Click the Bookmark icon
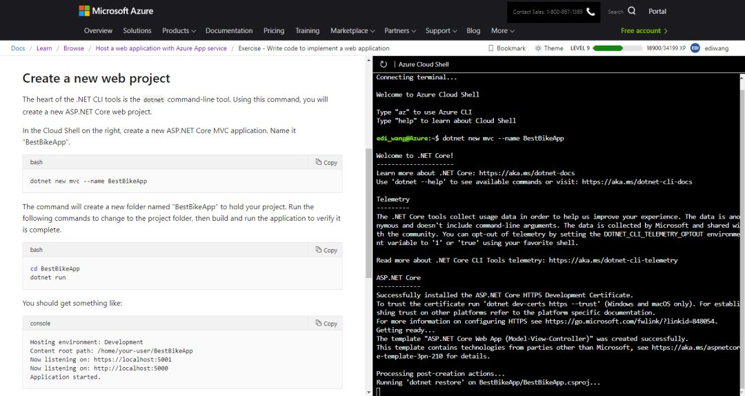The height and width of the screenshot is (396, 745). [x=491, y=48]
